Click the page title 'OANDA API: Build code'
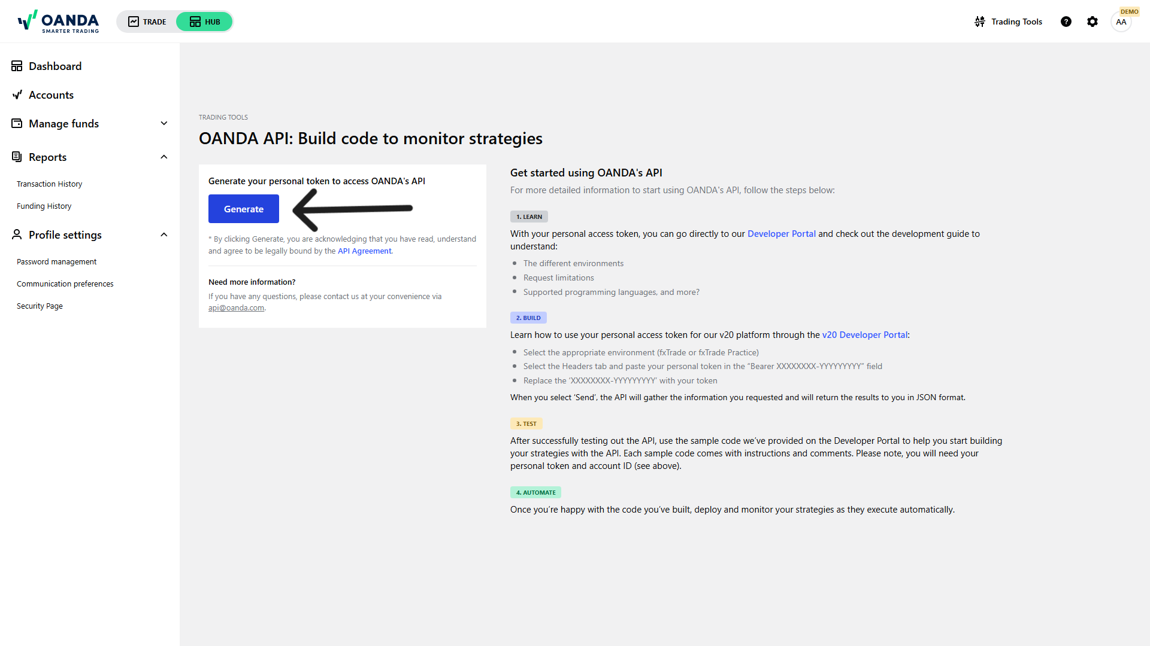Viewport: 1150px width, 646px height. pyautogui.click(x=371, y=138)
